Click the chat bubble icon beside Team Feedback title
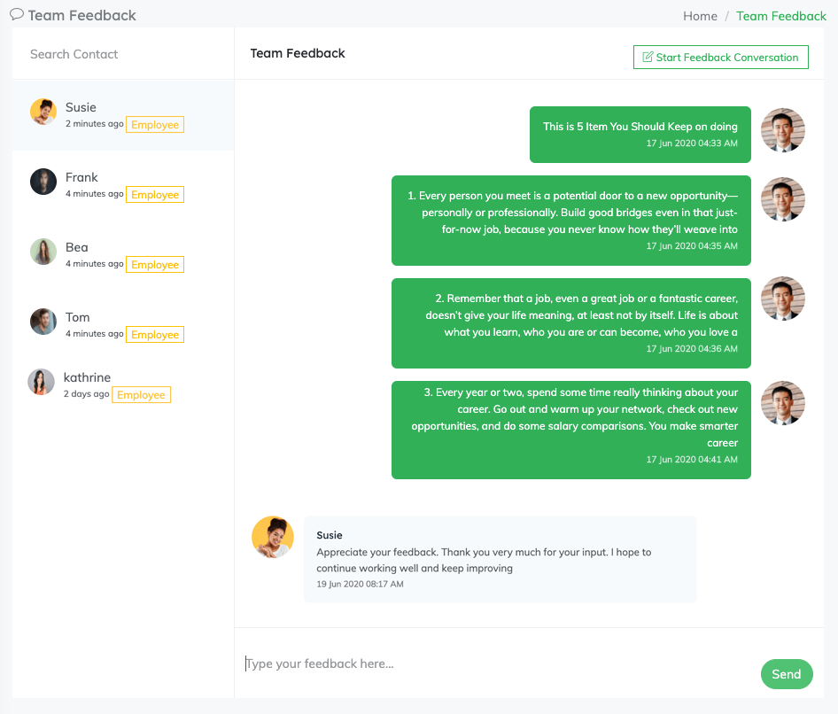838x714 pixels. [x=17, y=14]
